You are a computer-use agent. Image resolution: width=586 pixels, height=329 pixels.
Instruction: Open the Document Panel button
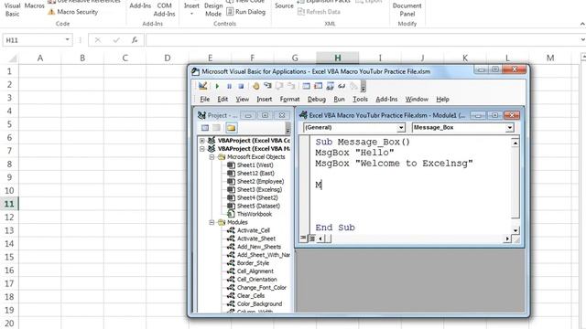(x=407, y=10)
